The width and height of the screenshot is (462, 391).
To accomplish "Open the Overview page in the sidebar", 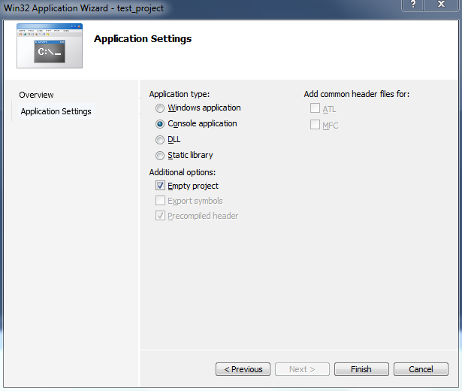I will click(x=36, y=95).
